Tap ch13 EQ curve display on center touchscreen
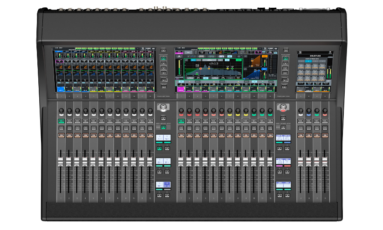Screen dimensions: 383x230 click(x=213, y=68)
